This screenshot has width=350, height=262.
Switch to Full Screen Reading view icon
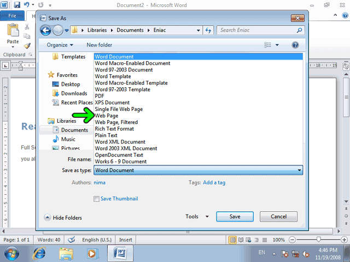pyautogui.click(x=241, y=240)
